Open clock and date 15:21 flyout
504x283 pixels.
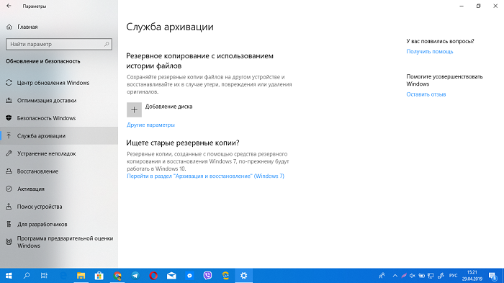coord(472,276)
